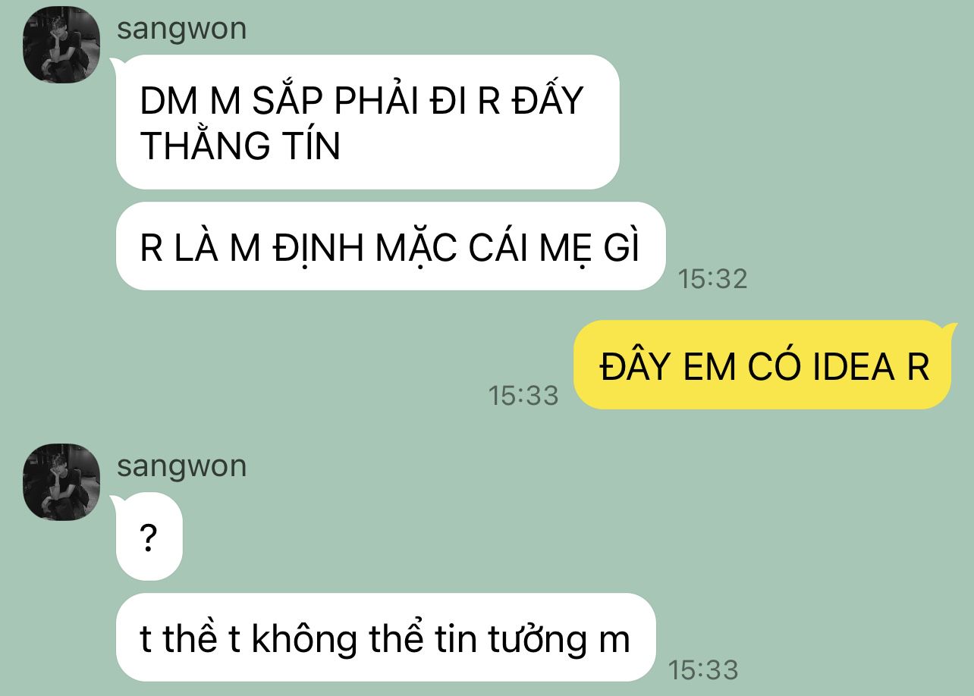The width and height of the screenshot is (974, 696).
Task: Click the word MẶC in the second message
Action: pos(416,248)
